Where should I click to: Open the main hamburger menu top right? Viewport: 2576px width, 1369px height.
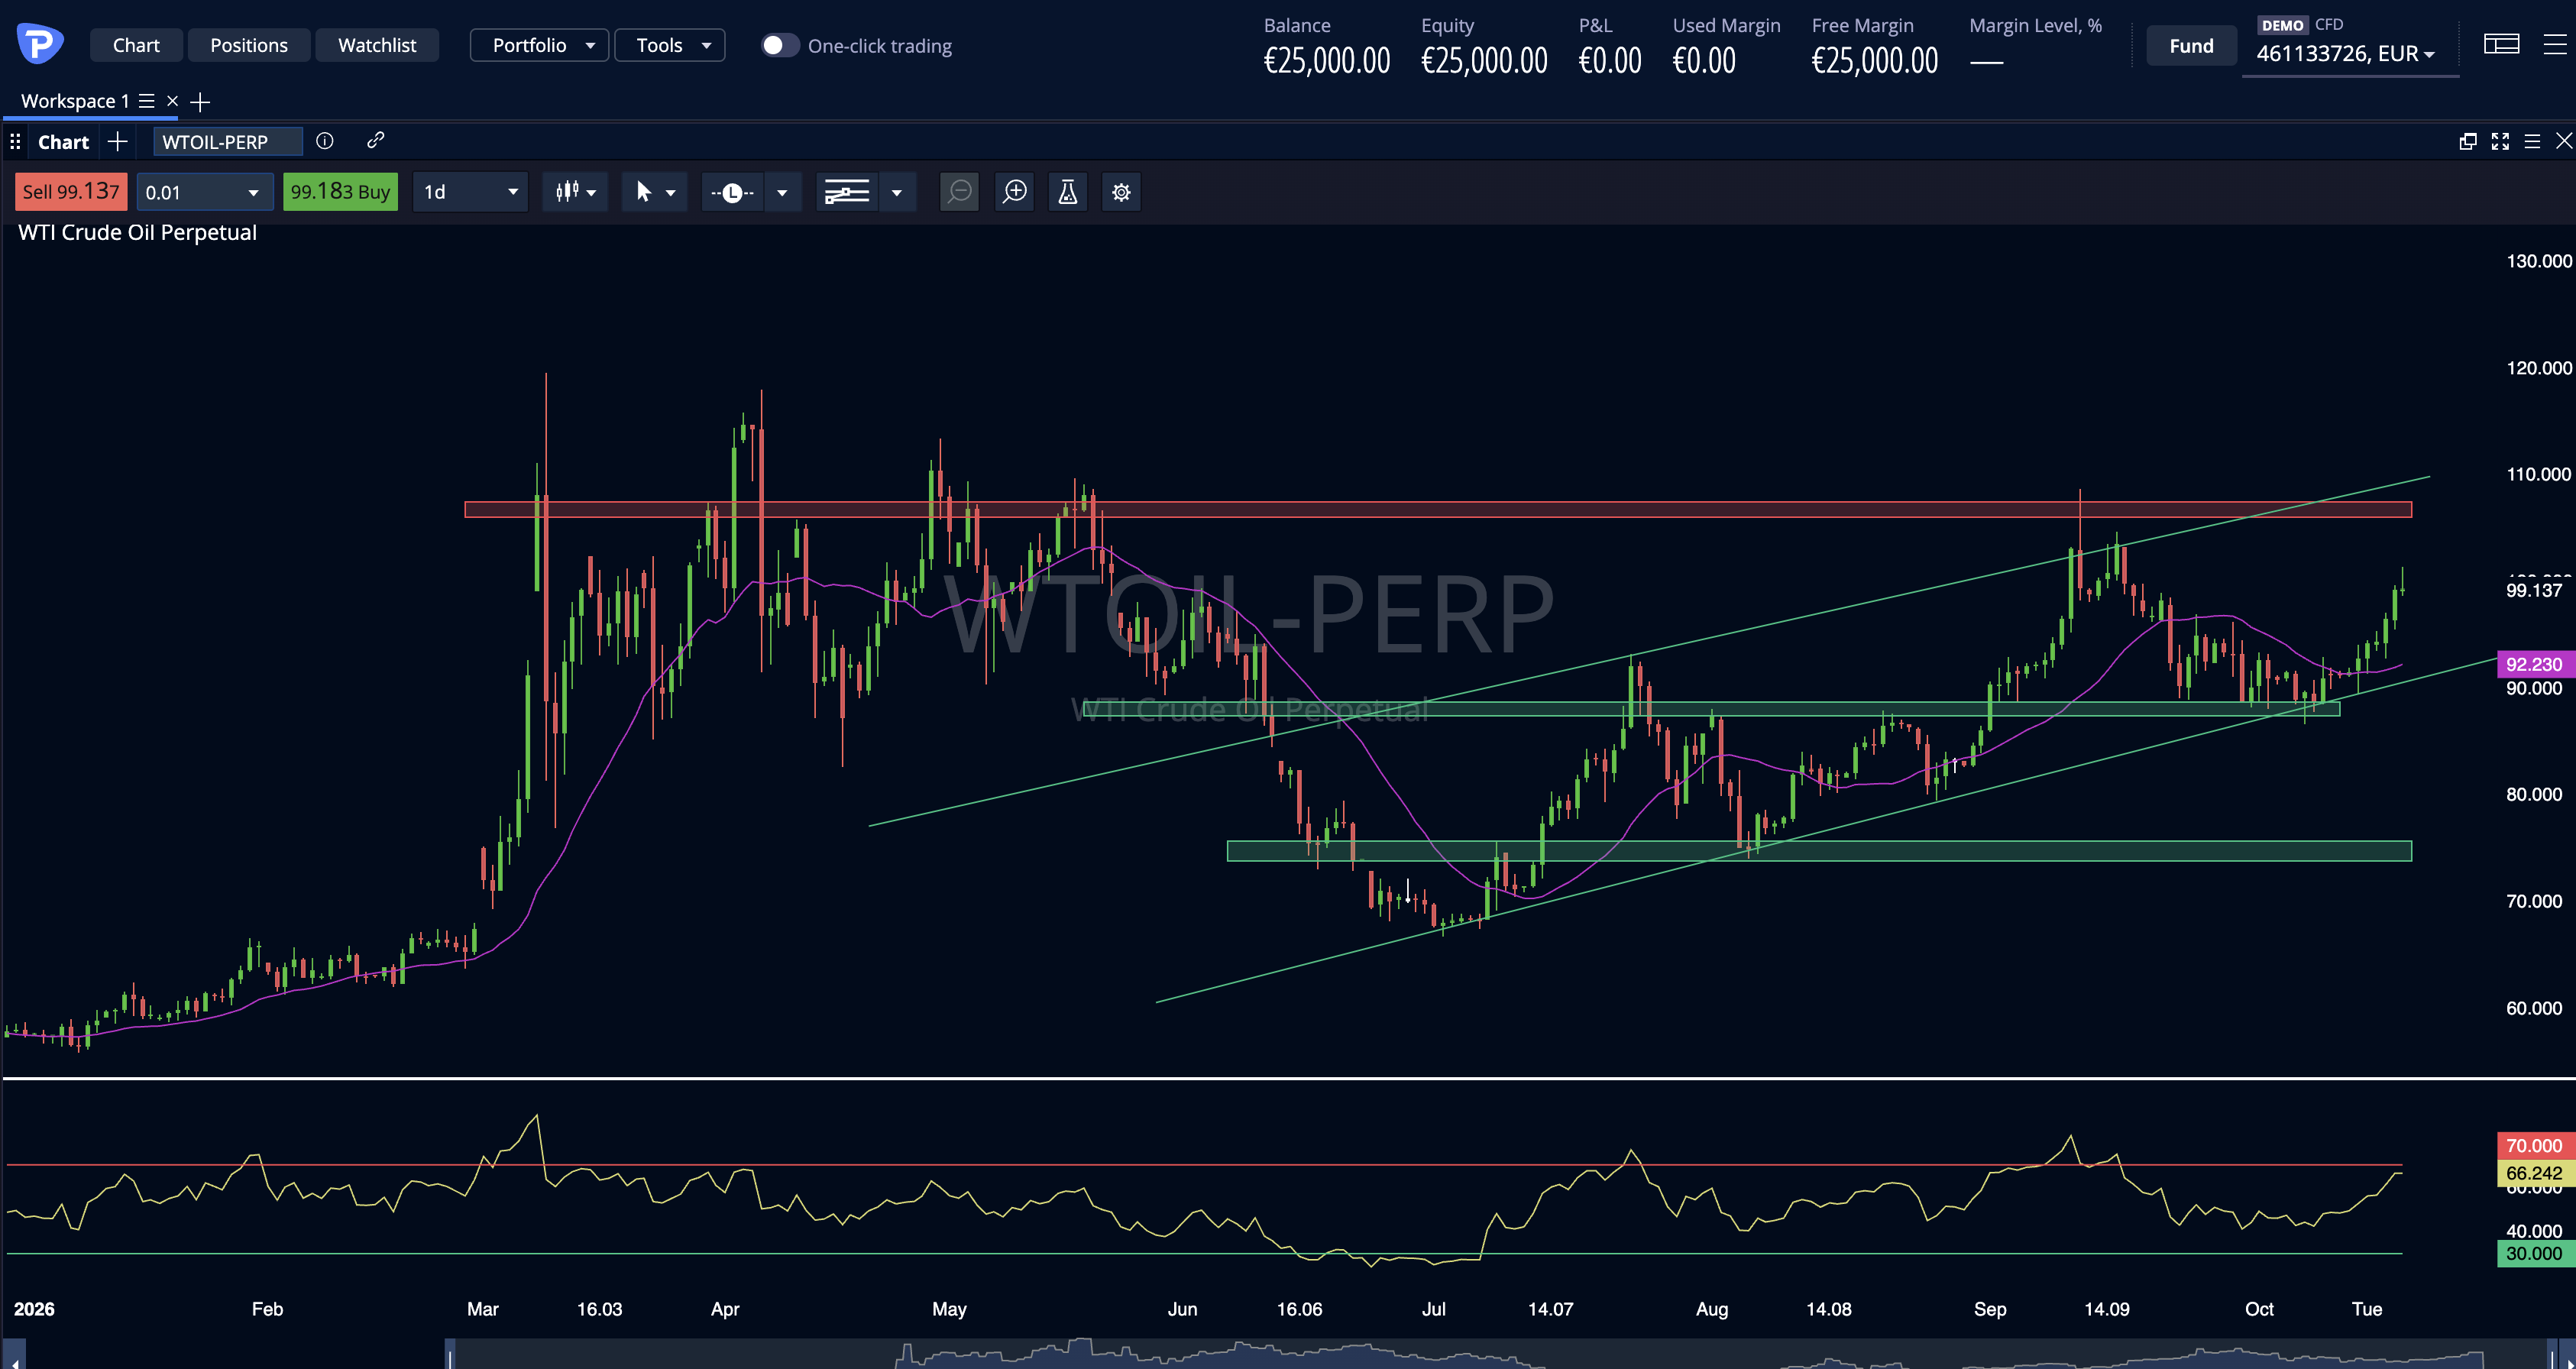[2555, 44]
